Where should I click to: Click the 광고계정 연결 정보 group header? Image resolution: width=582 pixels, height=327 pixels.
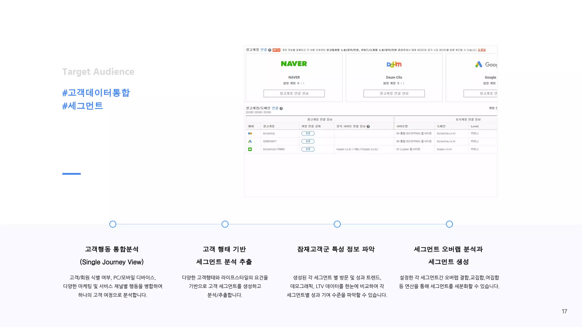pos(320,120)
